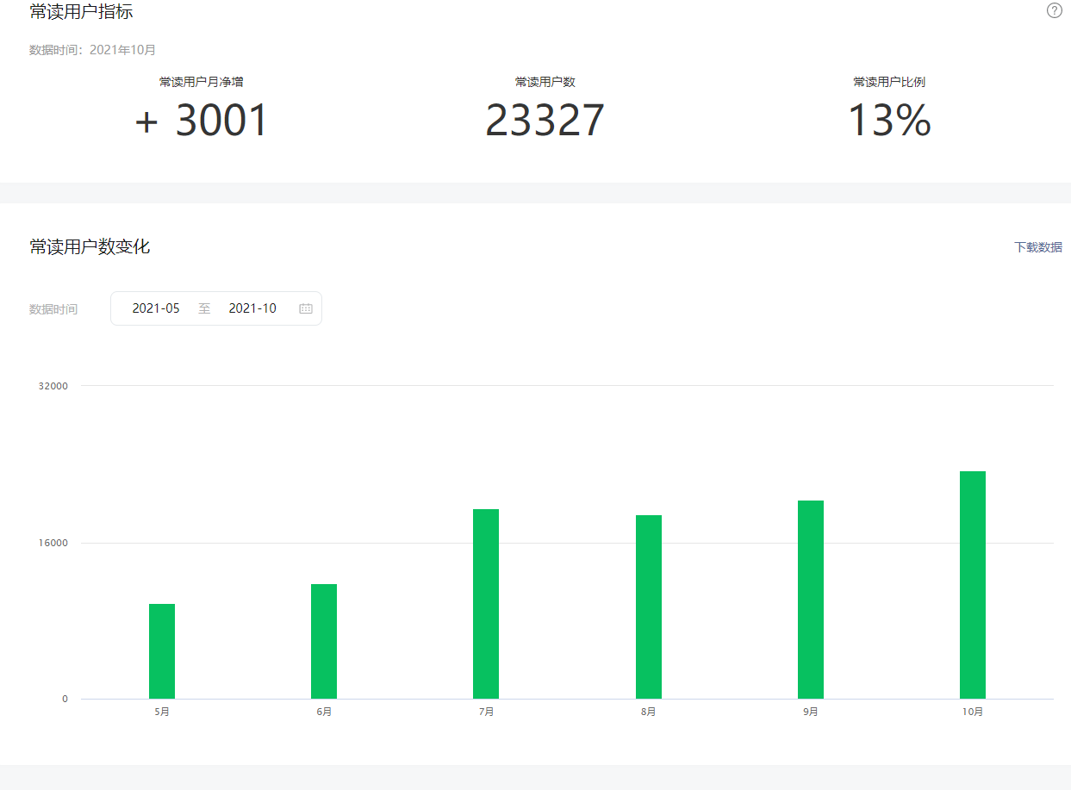Select the 9月 bar in chart
The width and height of the screenshot is (1071, 790).
coord(811,600)
